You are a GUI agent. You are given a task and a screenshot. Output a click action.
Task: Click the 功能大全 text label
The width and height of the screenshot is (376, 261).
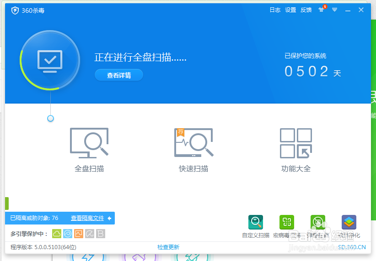click(296, 169)
